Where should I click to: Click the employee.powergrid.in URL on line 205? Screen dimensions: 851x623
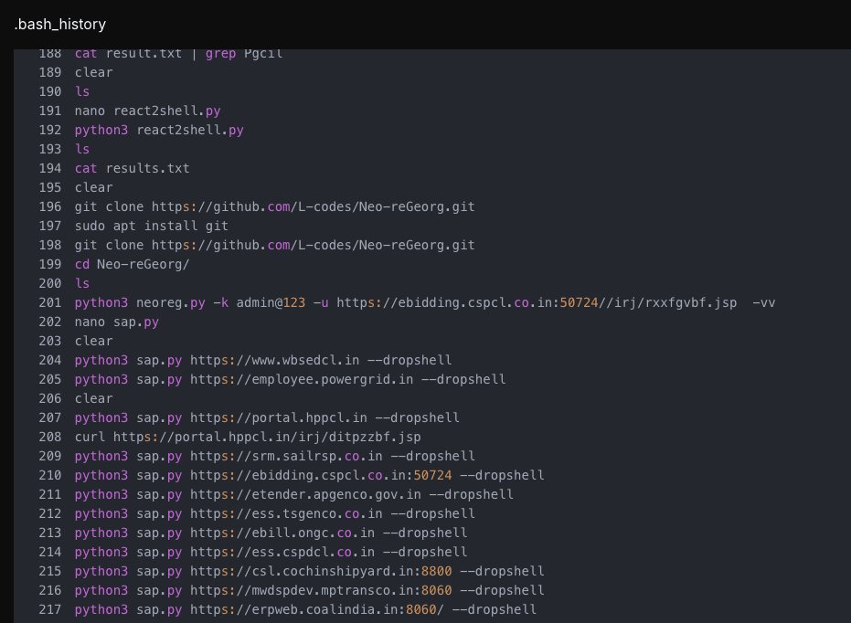click(x=302, y=379)
